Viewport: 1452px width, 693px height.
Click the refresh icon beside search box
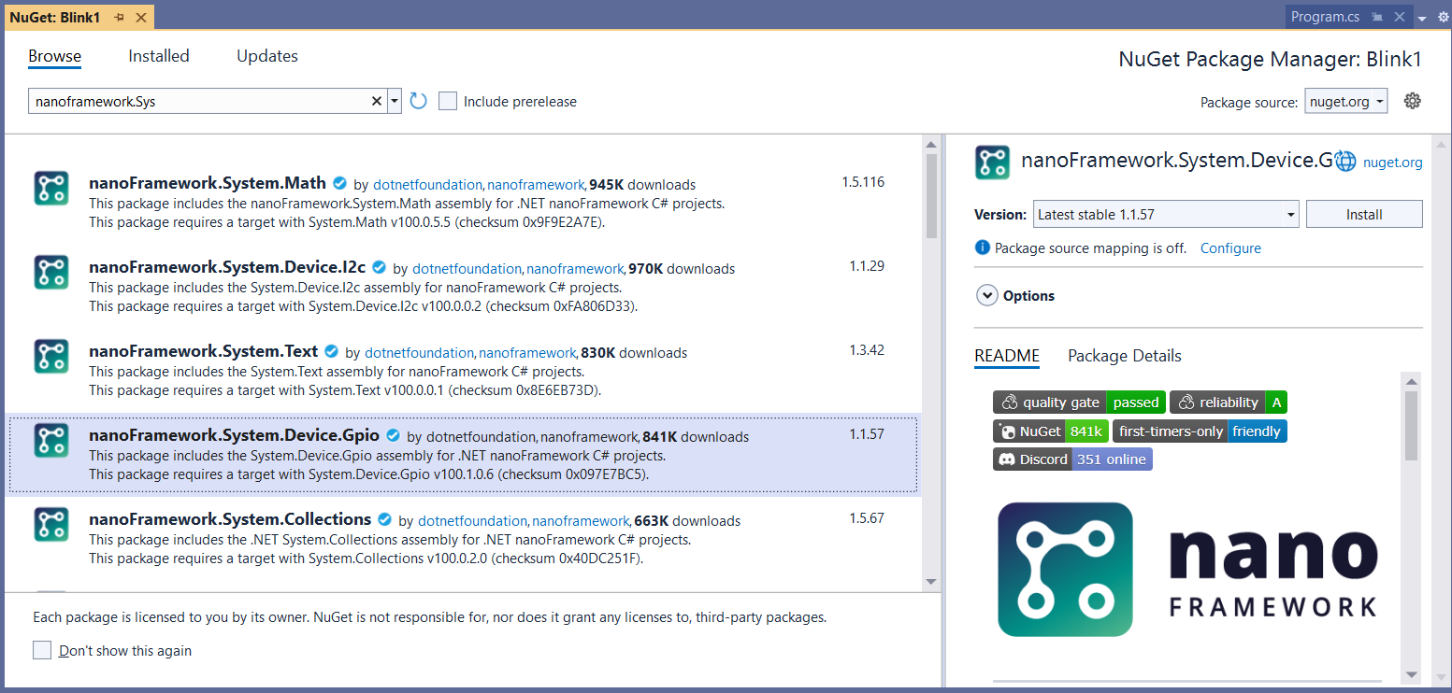tap(418, 101)
